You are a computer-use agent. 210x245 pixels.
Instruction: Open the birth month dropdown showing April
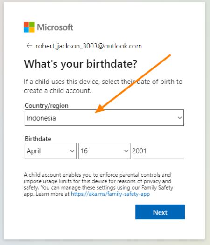pyautogui.click(x=50, y=151)
